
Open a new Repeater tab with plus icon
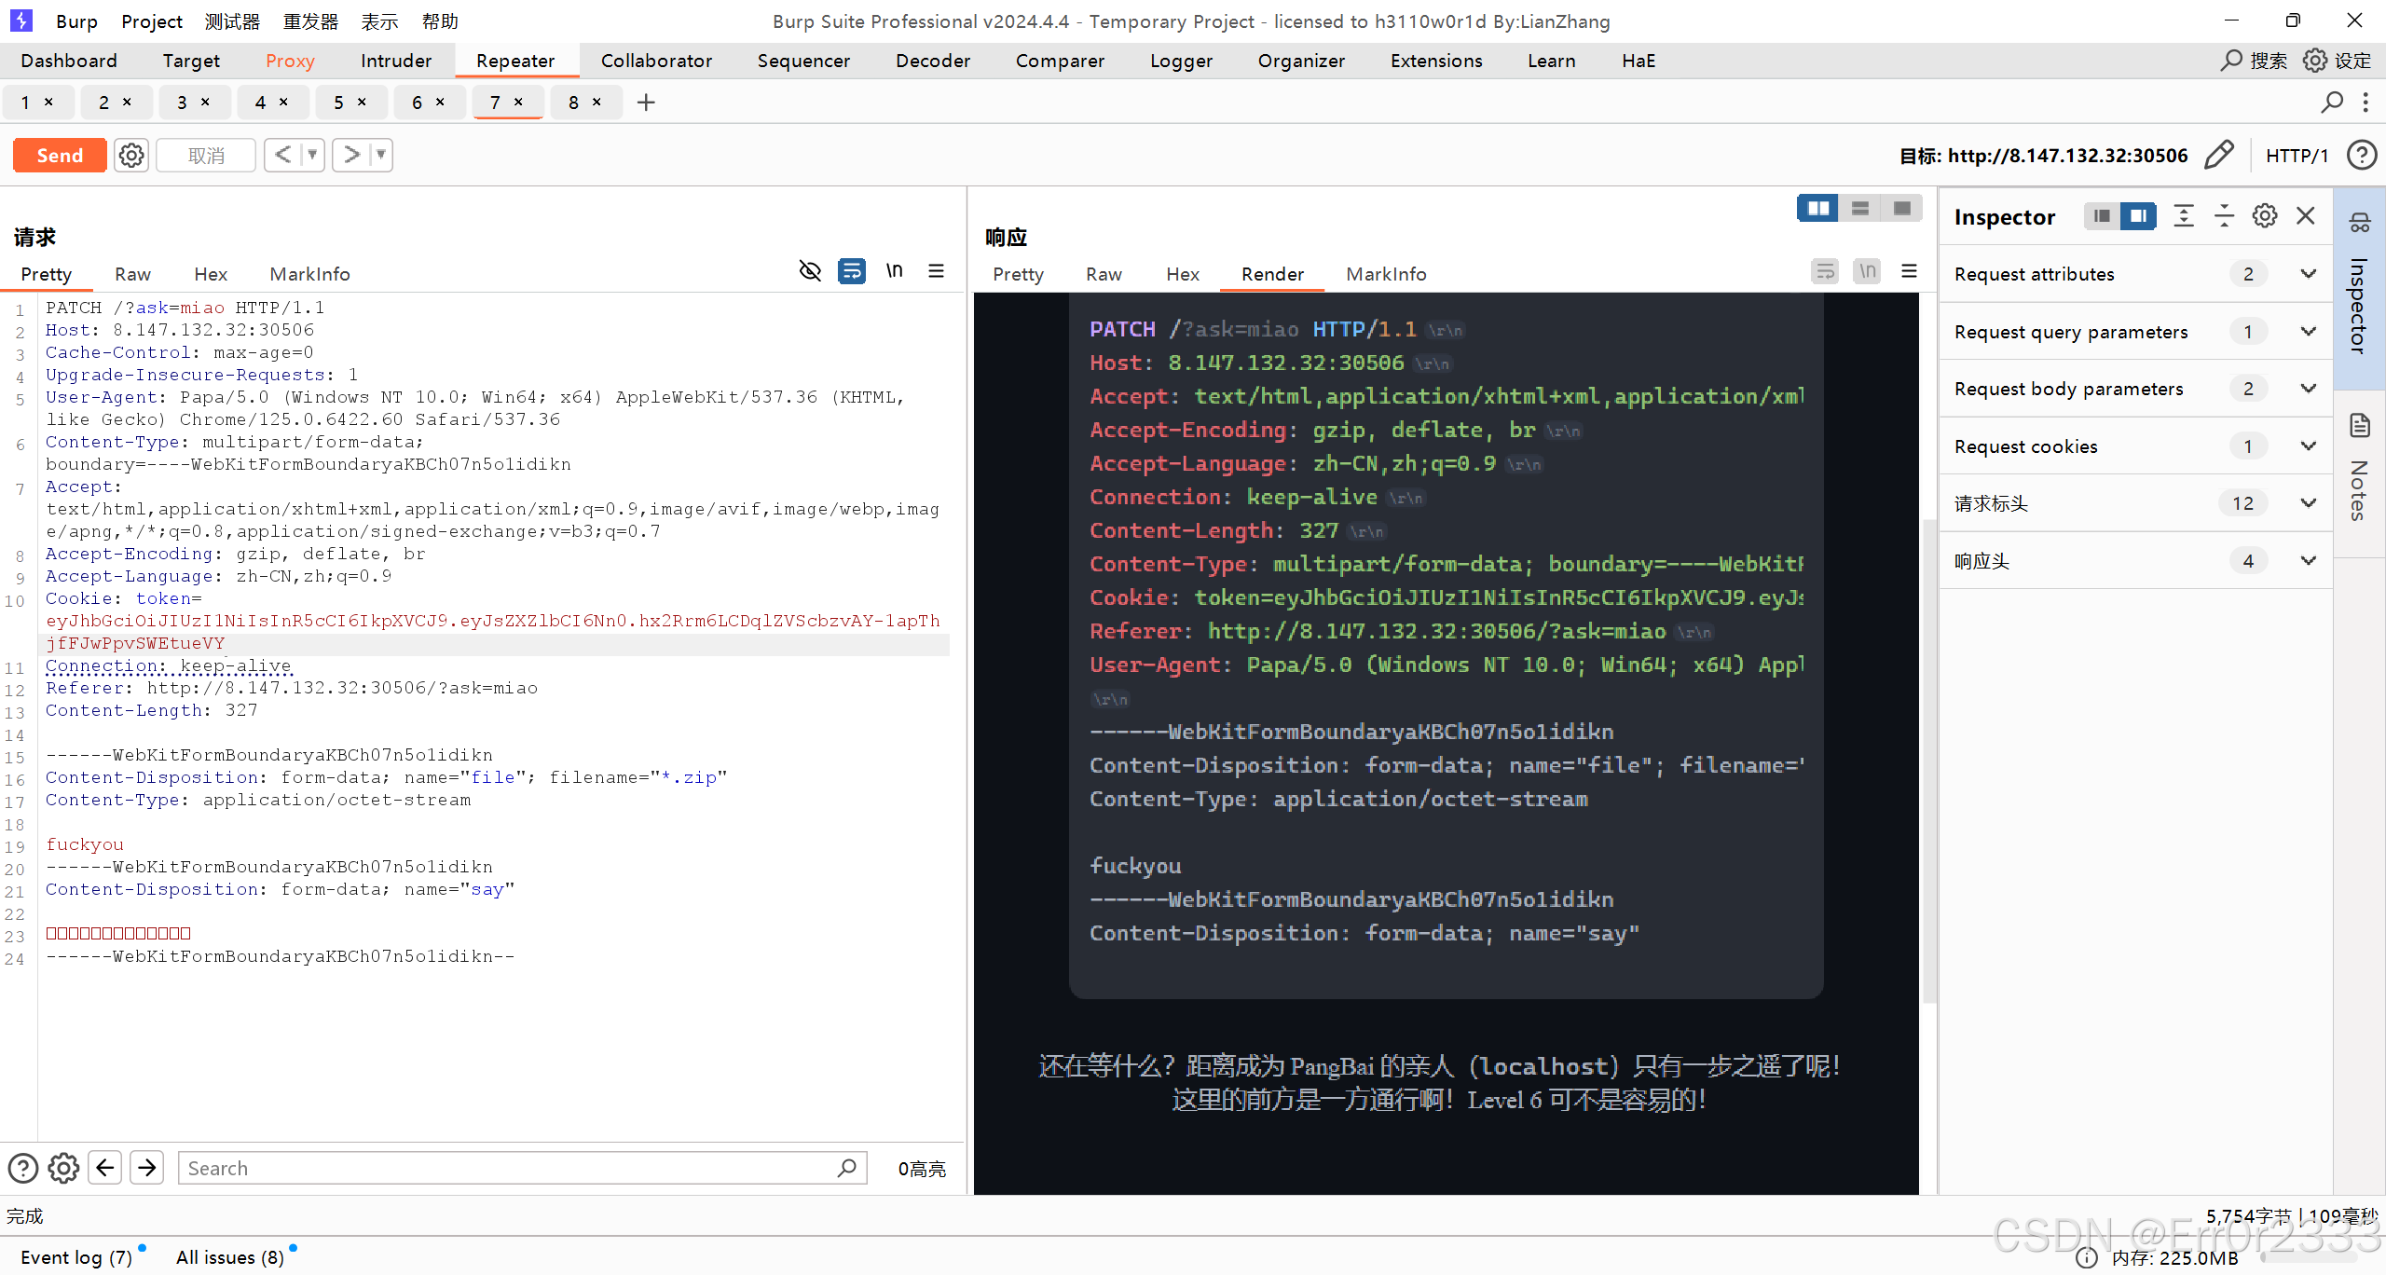click(645, 103)
